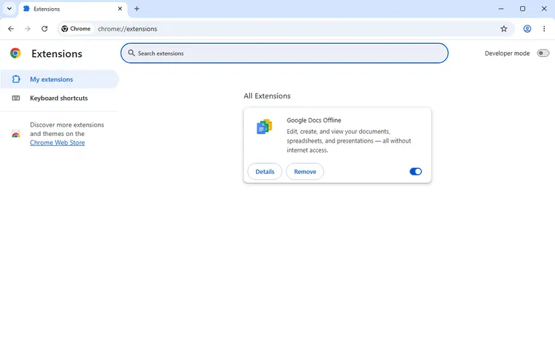555x342 pixels.
Task: Disable Google Docs Offline toggle
Action: coord(416,171)
